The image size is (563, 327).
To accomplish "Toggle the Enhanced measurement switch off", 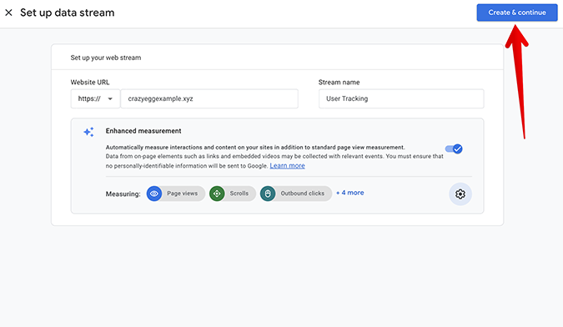I will pyautogui.click(x=454, y=148).
